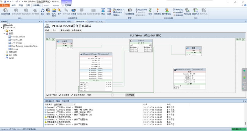
Task: Open the 备份 backup tool
Action: (x=48, y=12)
